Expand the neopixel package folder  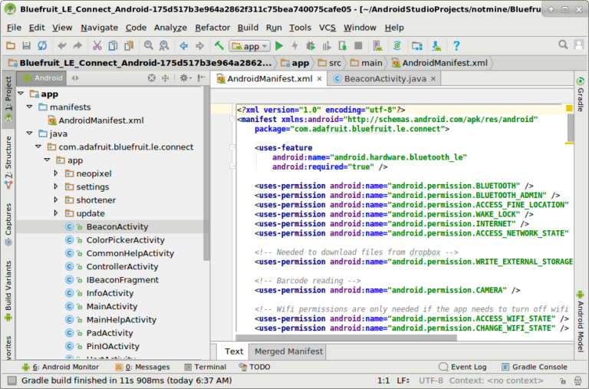(x=56, y=173)
